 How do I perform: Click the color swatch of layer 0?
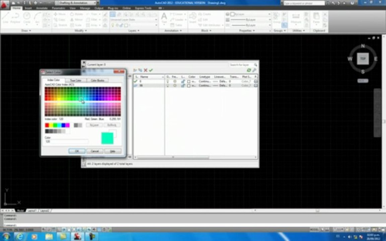click(189, 81)
